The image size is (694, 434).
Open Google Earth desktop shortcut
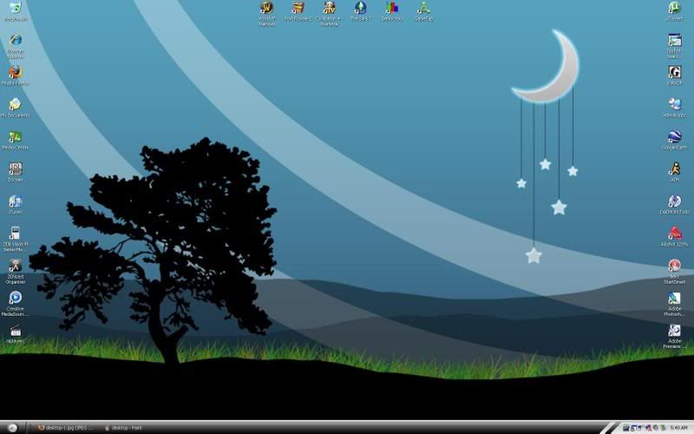pos(674,137)
